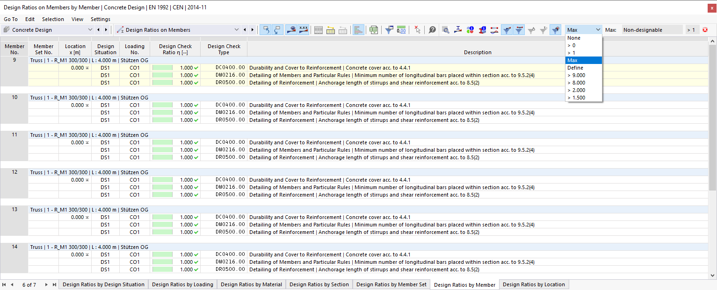Click the red delete limit icon beside > 1
This screenshot has height=290, width=717.
pyautogui.click(x=705, y=30)
